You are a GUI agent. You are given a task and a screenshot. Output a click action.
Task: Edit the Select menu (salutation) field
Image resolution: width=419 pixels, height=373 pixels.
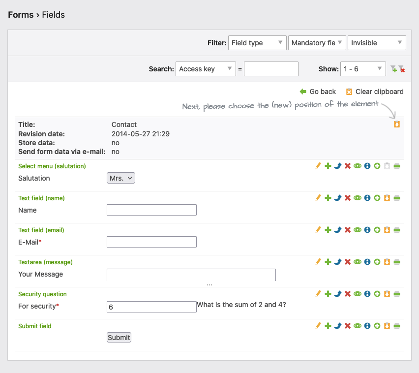coord(318,166)
